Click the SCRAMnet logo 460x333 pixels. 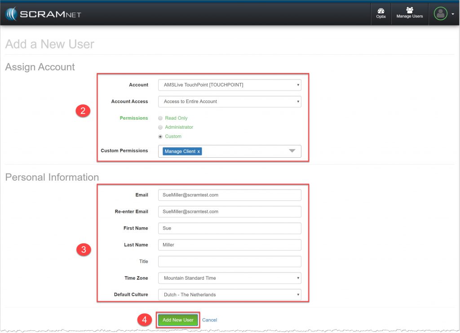tap(43, 13)
